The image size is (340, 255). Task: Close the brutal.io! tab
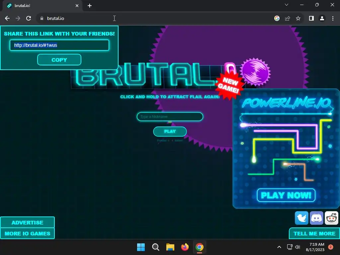pyautogui.click(x=77, y=6)
